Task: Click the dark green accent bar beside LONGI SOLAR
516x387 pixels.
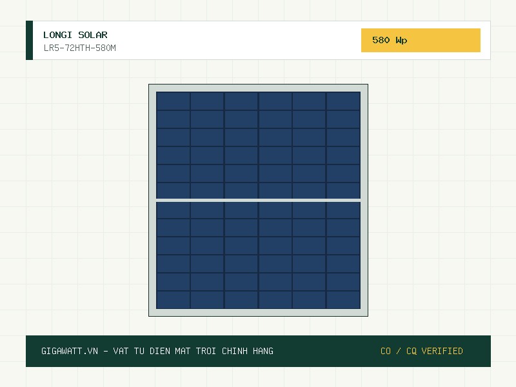Action: click(x=29, y=40)
